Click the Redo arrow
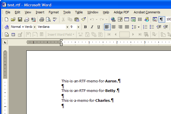This screenshot has height=114, width=171. click(102, 19)
